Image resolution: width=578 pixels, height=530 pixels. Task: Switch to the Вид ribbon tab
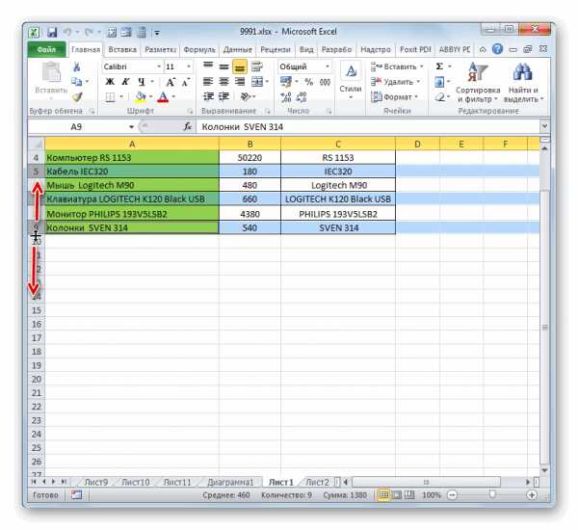(306, 49)
